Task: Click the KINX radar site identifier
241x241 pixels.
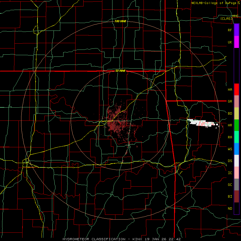Action: click(137, 239)
